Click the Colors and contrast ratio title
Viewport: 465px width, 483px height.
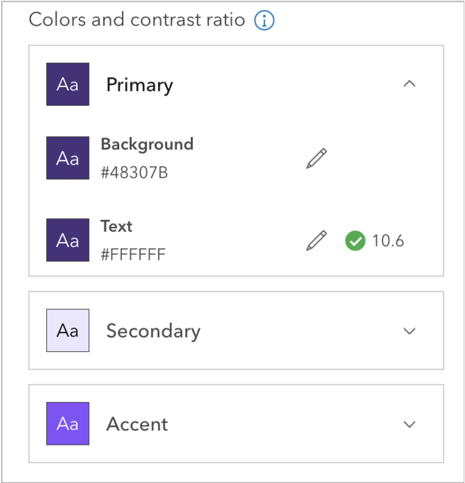coord(137,19)
